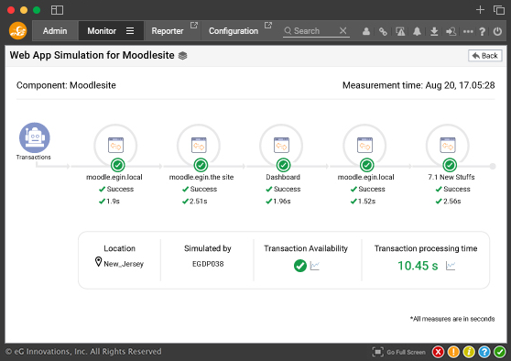Click the New_Jersey location pin icon
This screenshot has height=361, width=511.
98,261
